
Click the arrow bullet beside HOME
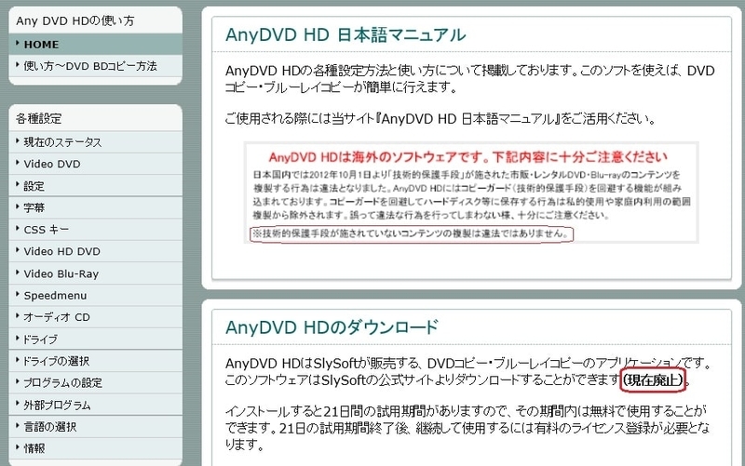(x=18, y=43)
